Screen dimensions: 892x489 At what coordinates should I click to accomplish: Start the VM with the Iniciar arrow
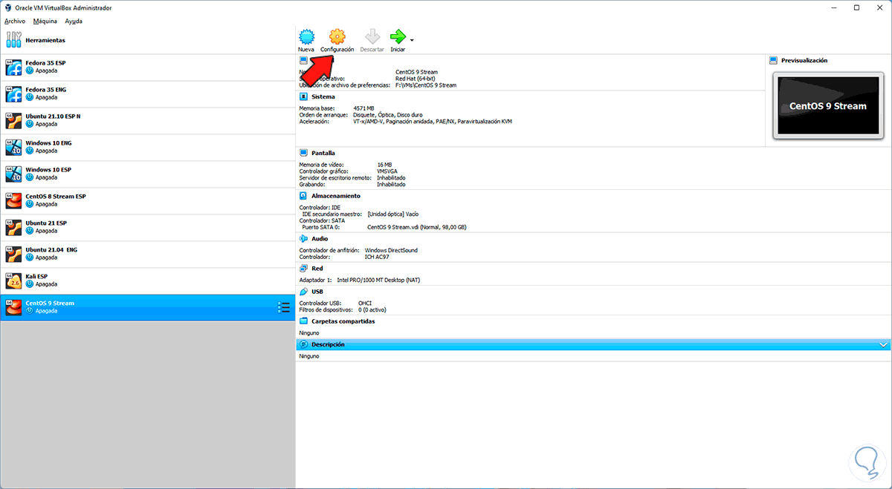click(x=398, y=36)
